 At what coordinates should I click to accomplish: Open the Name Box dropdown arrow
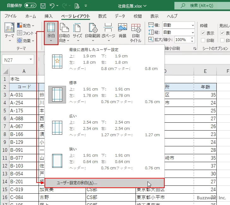point(31,59)
